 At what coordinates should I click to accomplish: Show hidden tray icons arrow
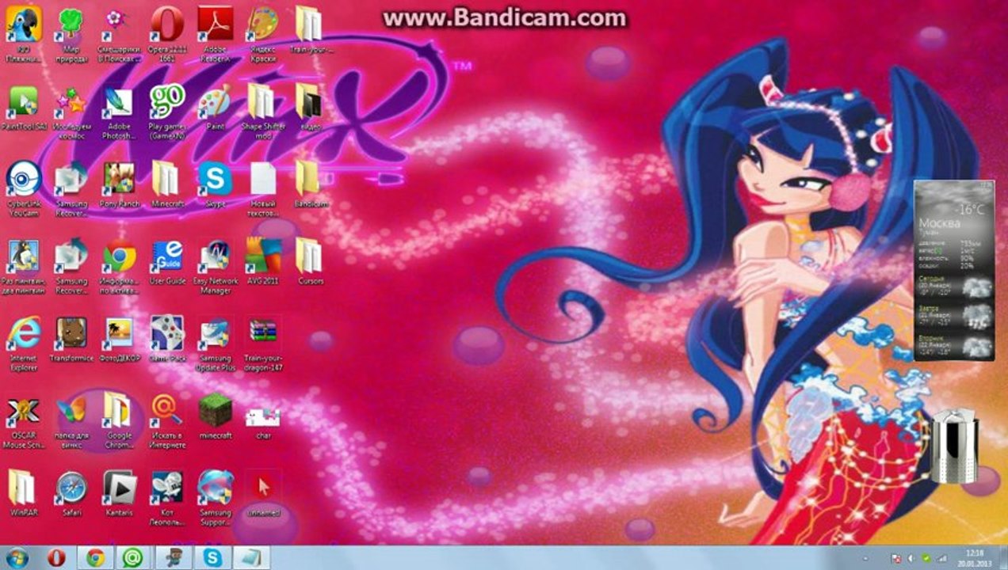[x=866, y=559]
